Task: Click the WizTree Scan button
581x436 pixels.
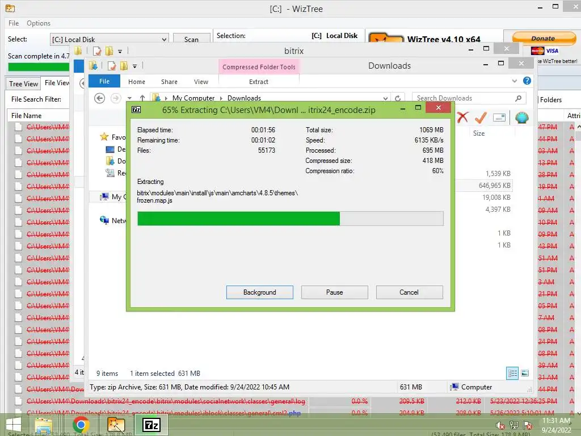Action: [x=192, y=39]
